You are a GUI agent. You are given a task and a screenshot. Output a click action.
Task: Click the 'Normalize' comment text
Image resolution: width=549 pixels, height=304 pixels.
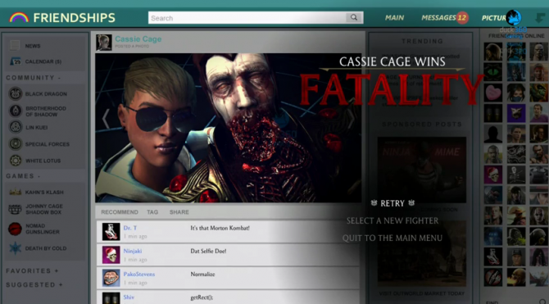[202, 275]
